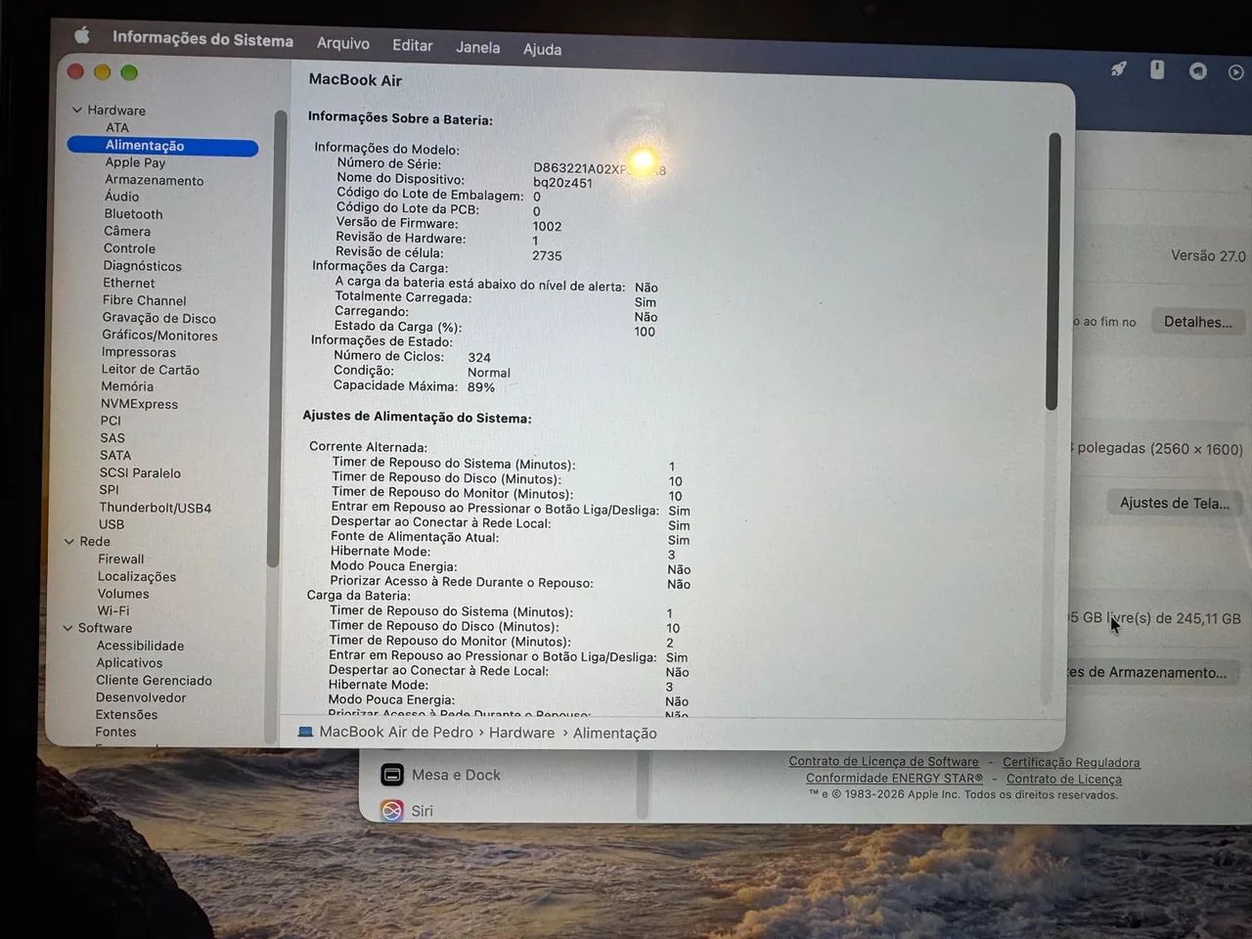Click the battery details pane scrollbar
This screenshot has width=1252, height=939.
coord(1053,271)
